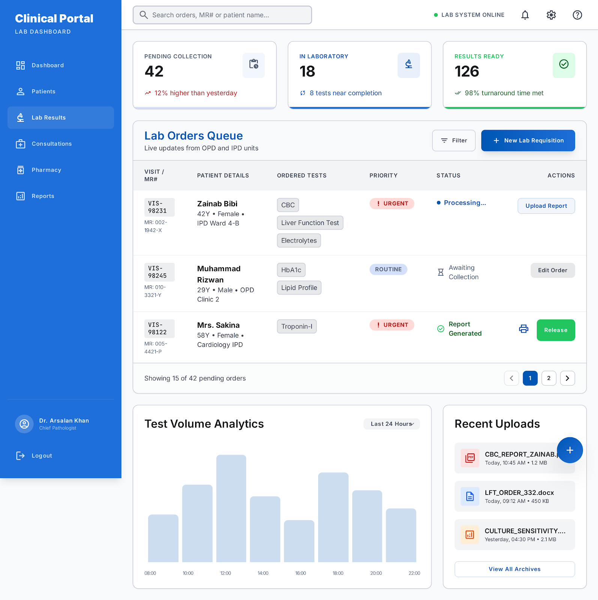Open the notifications bell

[x=525, y=15]
